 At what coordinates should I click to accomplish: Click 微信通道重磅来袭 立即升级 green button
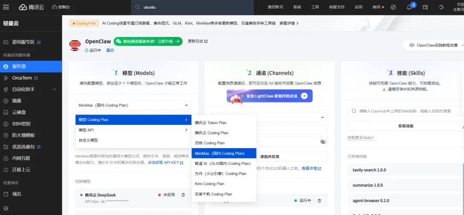coord(148,41)
